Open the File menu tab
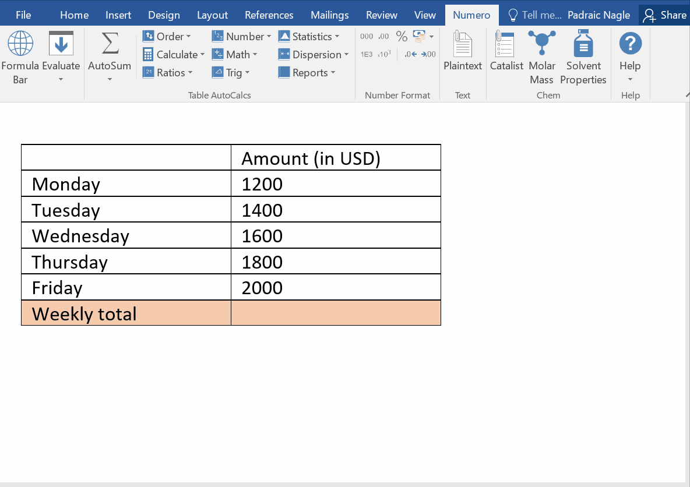This screenshot has width=690, height=487. pyautogui.click(x=23, y=15)
